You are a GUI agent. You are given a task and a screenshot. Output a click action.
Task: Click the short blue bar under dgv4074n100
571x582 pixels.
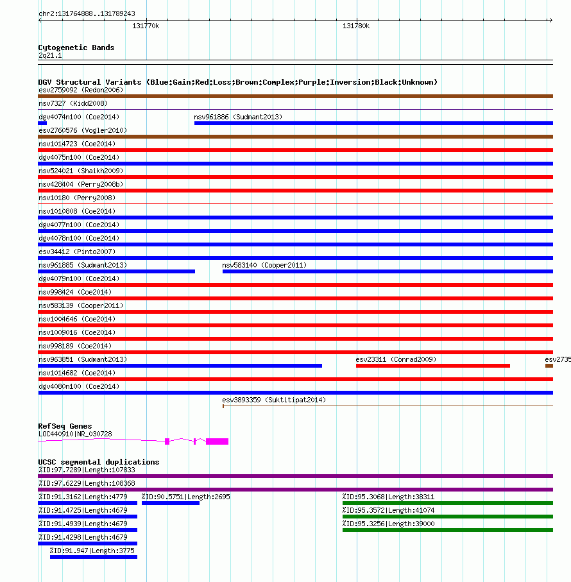pos(42,123)
